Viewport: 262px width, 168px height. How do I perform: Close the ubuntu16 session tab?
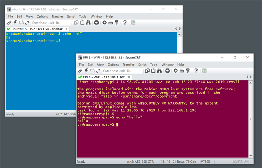point(66,29)
